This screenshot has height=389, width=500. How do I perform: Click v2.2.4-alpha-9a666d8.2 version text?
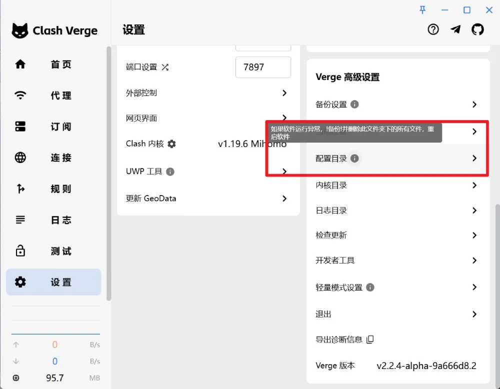click(426, 365)
